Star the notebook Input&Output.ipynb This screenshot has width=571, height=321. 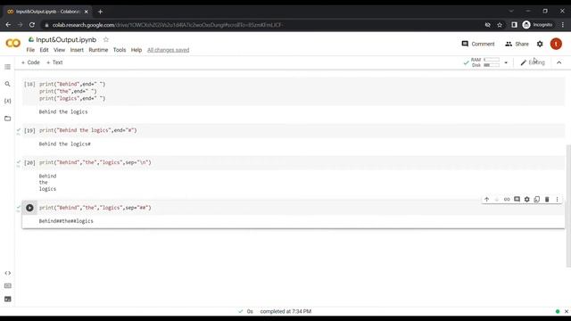106,39
